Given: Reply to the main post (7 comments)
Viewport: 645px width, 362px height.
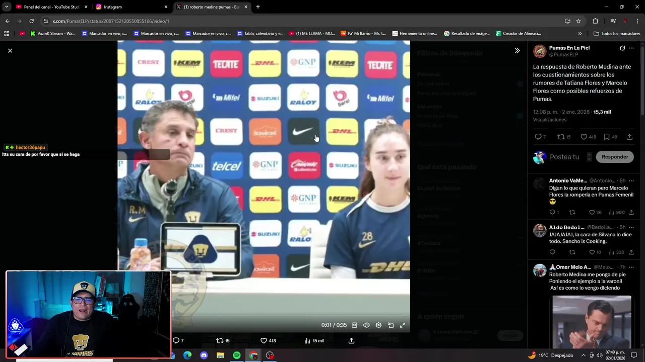Looking at the screenshot, I should [540, 137].
